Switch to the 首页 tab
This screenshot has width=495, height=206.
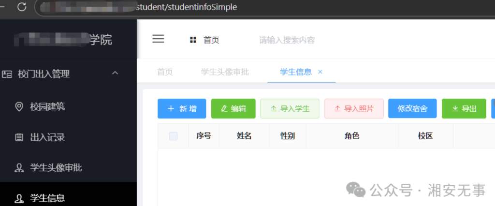click(x=165, y=72)
